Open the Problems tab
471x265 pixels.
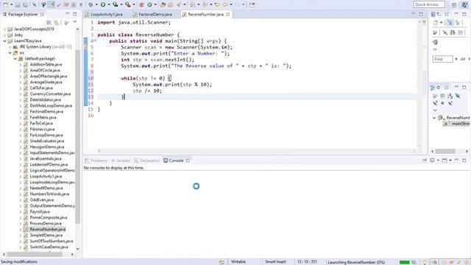(96, 160)
